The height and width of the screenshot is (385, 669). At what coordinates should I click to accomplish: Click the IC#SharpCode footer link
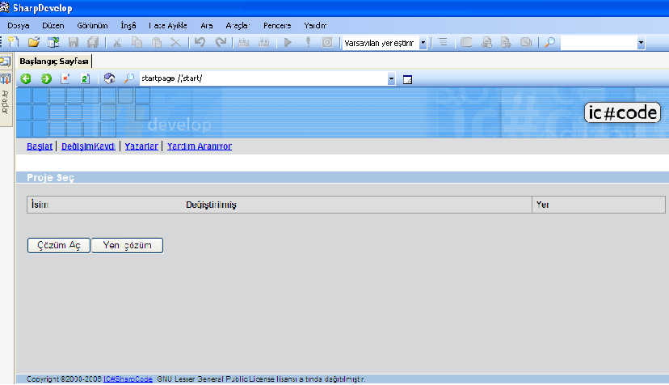pos(128,379)
